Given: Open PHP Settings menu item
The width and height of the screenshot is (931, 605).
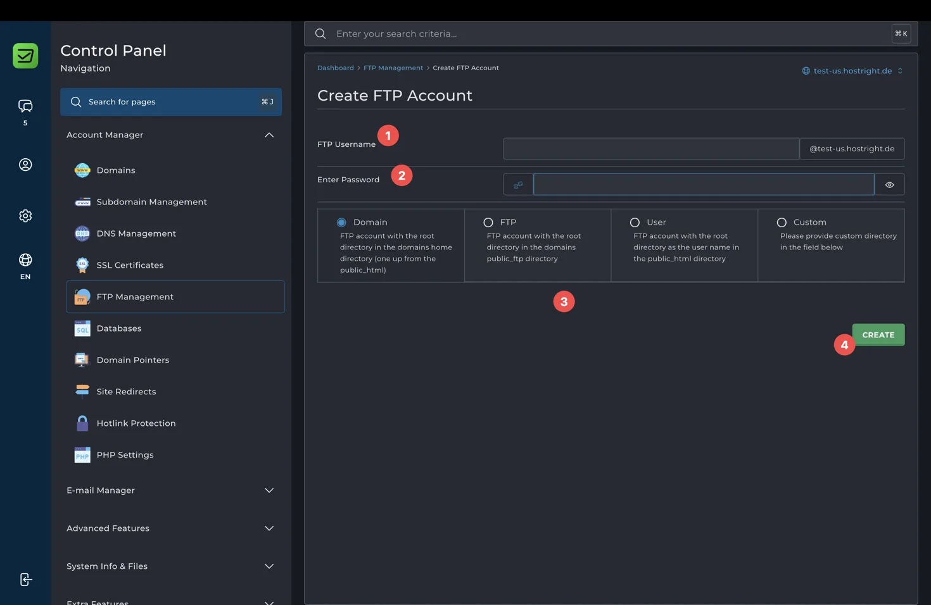Looking at the screenshot, I should click(x=175, y=455).
